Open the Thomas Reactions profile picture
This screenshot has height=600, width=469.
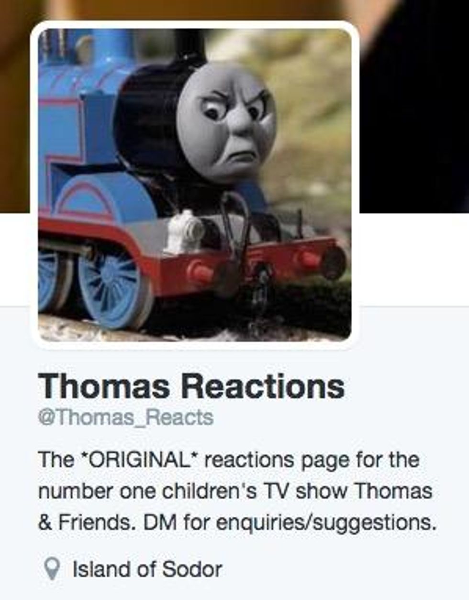[x=194, y=185]
